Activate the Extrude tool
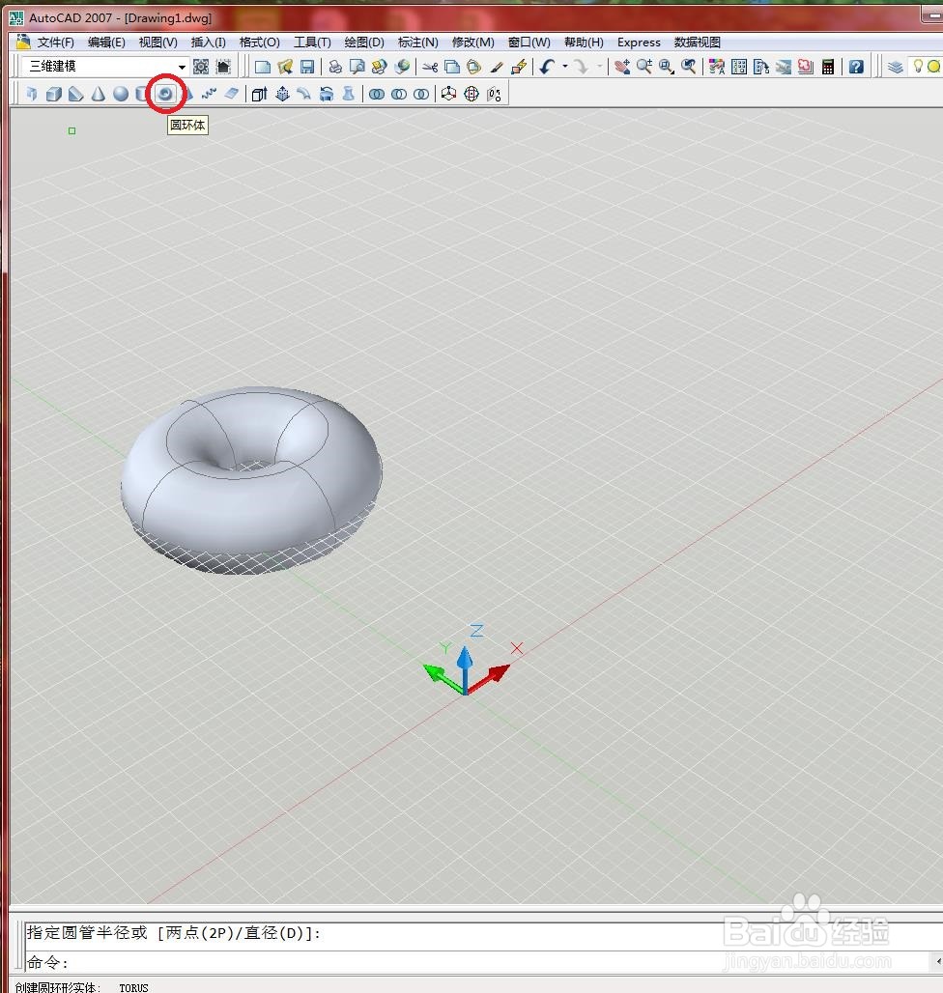Viewport: 943px width, 993px height. pos(259,95)
